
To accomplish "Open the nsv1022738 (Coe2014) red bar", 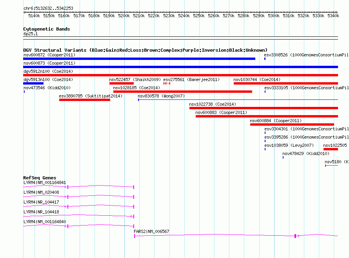I will click(x=264, y=108).
